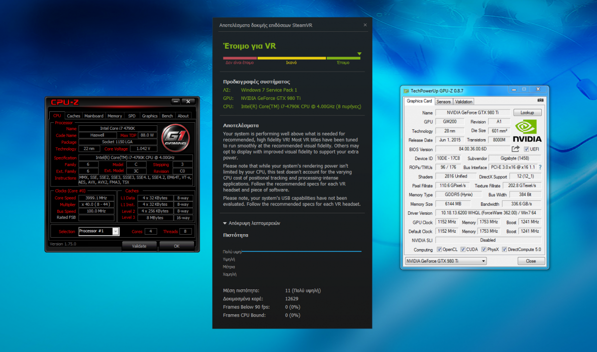Close GPU-Z using title bar X
The width and height of the screenshot is (597, 352).
click(x=537, y=89)
